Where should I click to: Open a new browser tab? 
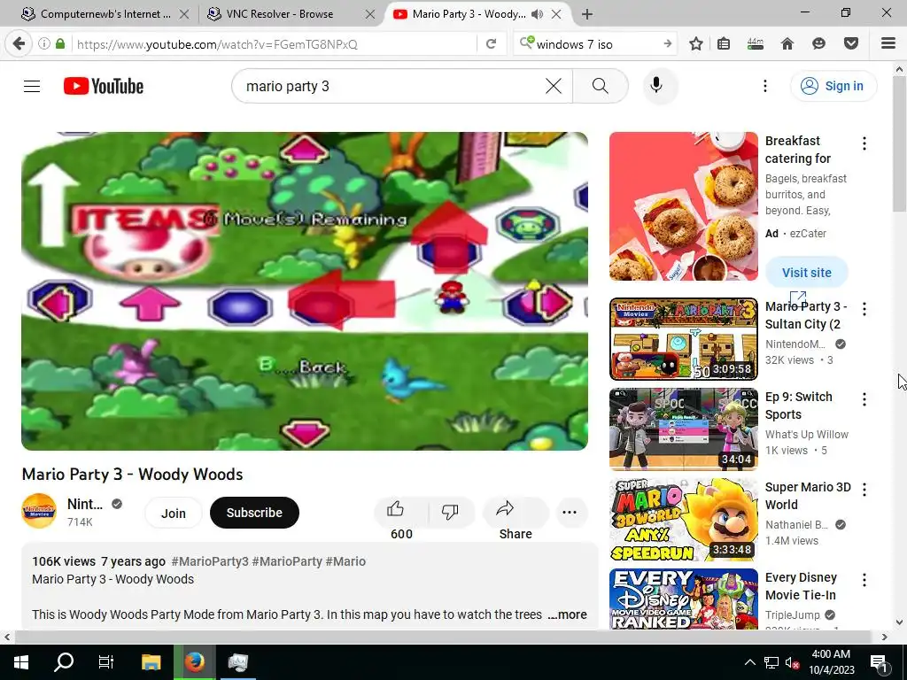coord(587,14)
